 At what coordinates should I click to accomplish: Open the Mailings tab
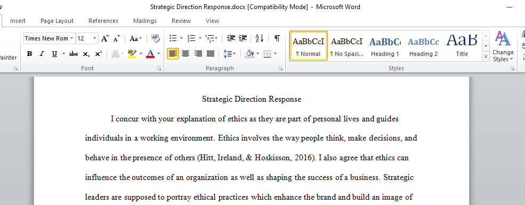(145, 21)
